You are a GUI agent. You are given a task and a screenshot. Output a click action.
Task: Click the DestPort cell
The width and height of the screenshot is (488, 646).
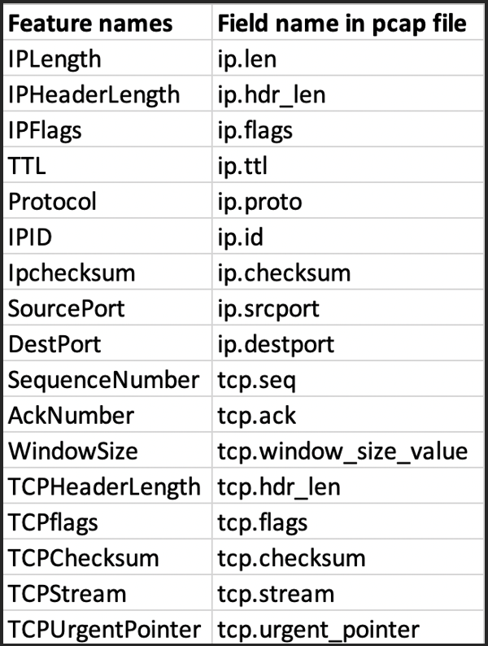click(x=107, y=343)
